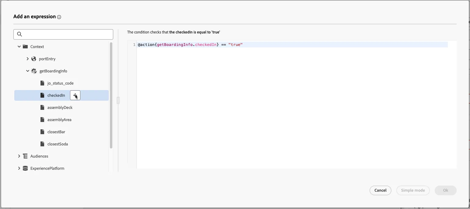Select the checkedIn field label
470x209 pixels.
[56, 95]
